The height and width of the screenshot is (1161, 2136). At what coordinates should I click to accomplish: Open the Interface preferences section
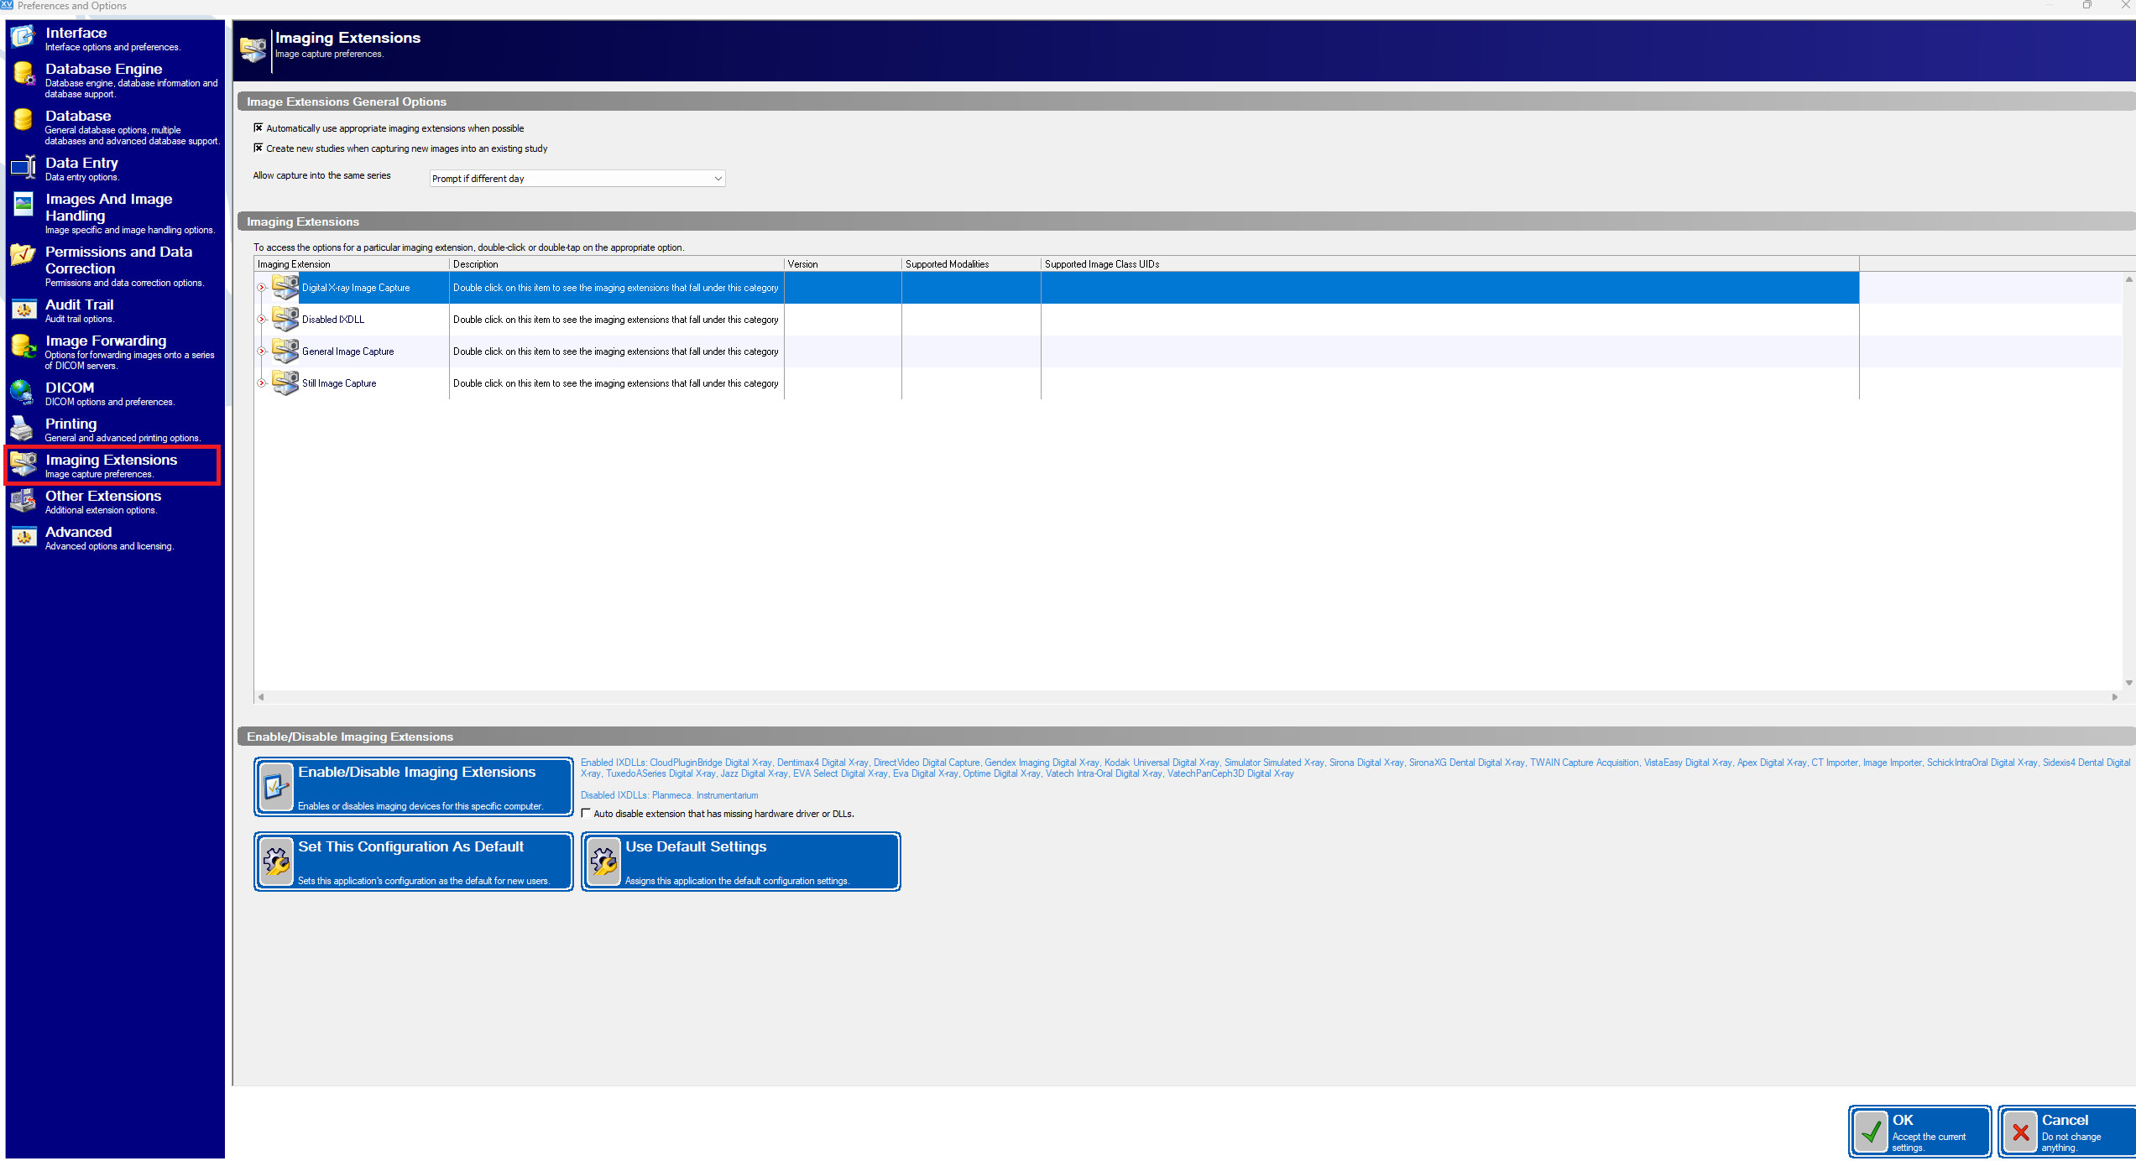click(x=115, y=38)
